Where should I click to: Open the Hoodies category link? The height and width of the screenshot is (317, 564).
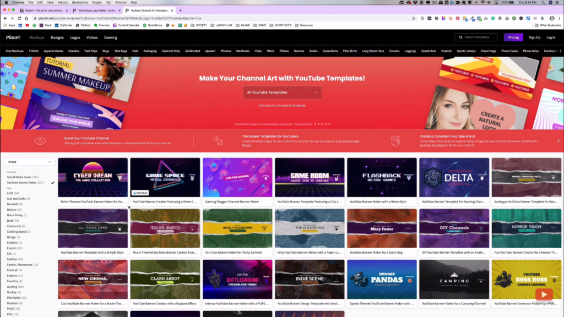tap(73, 51)
